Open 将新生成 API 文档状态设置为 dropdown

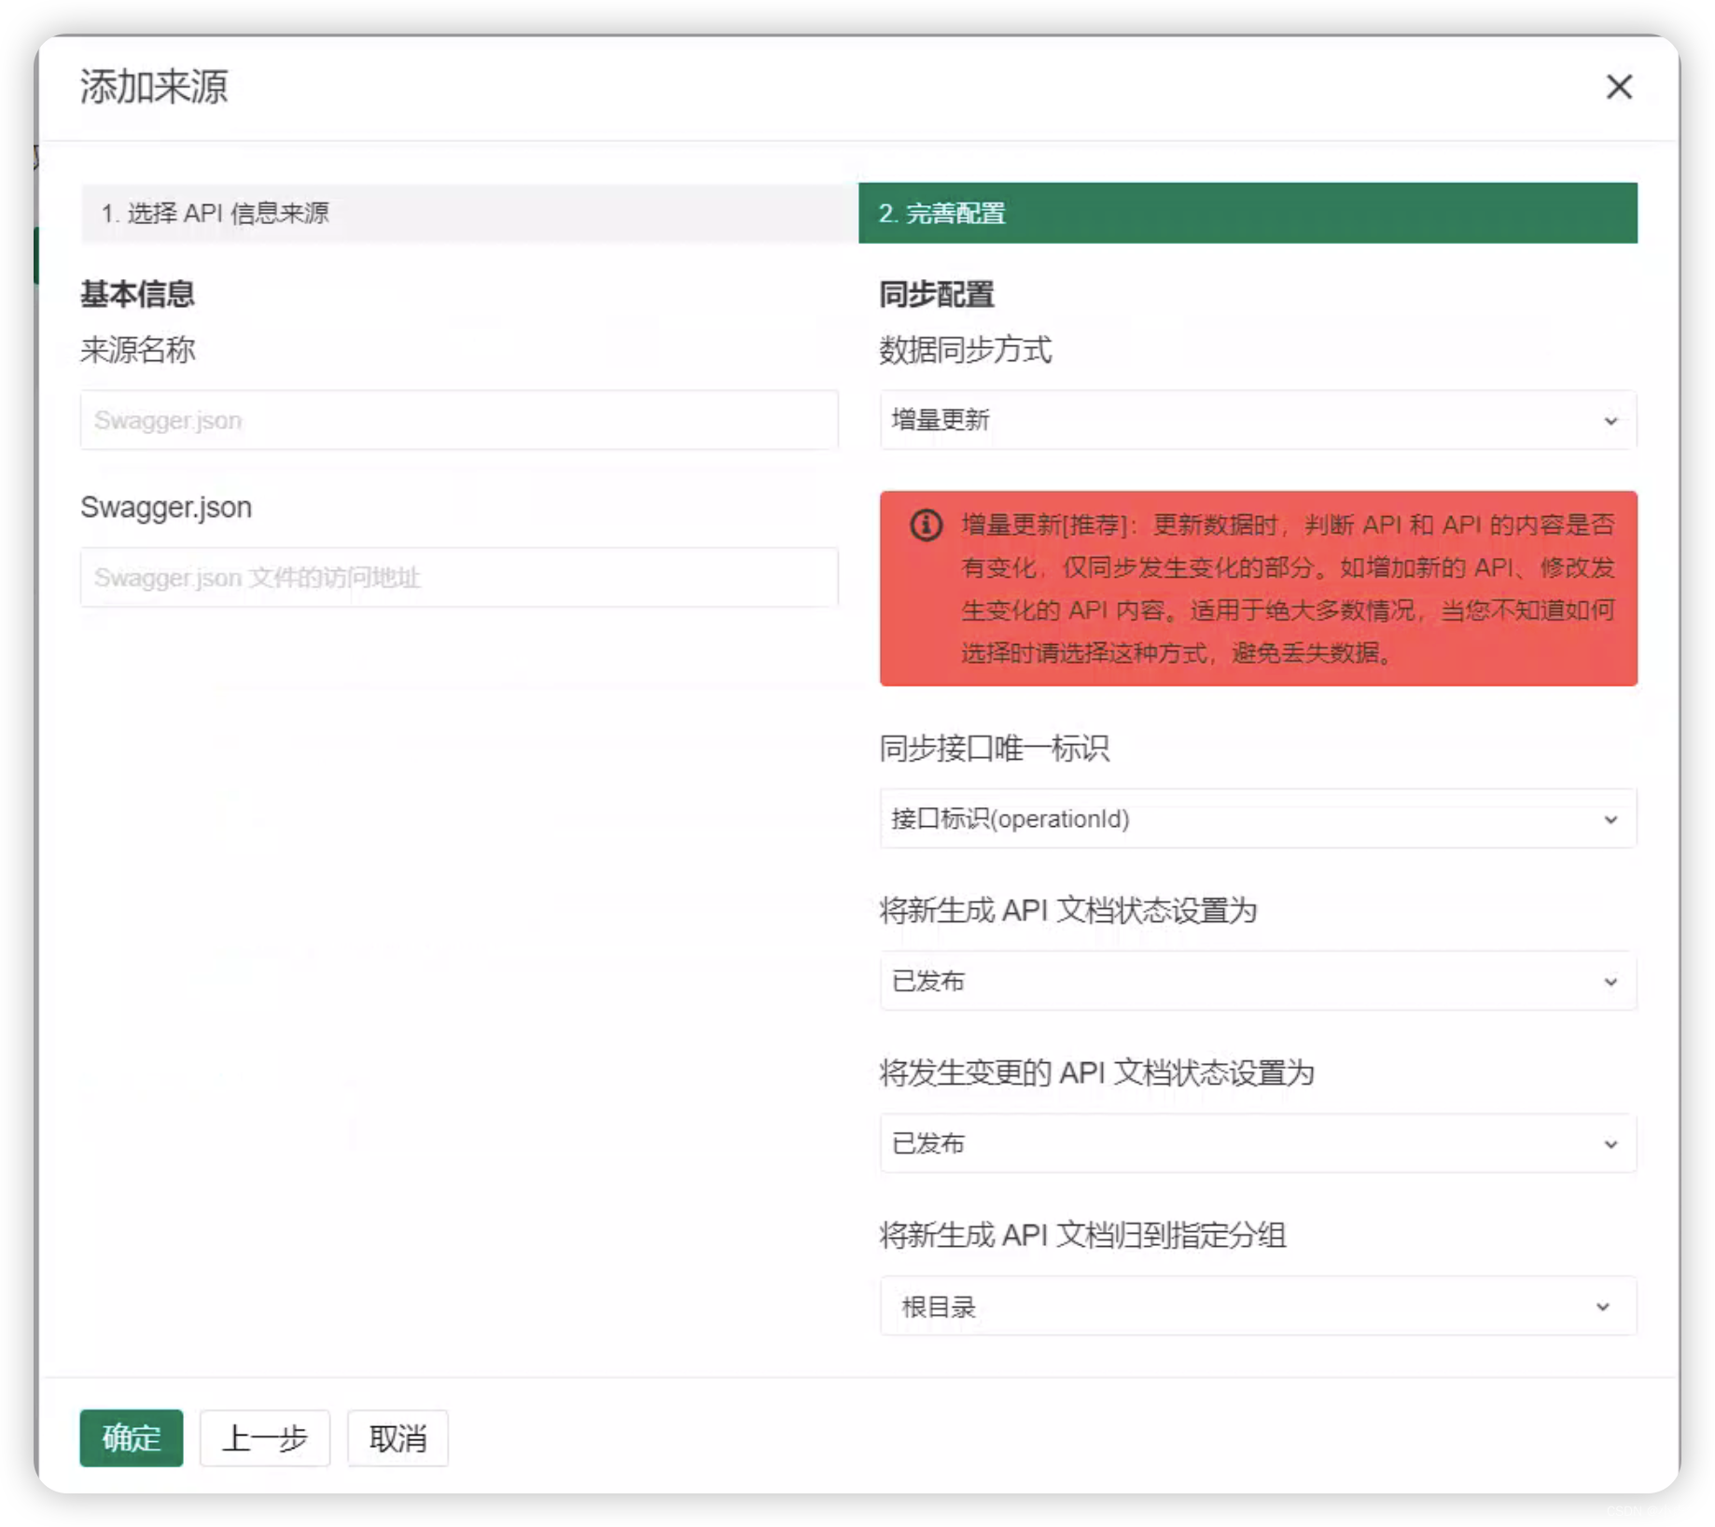click(1258, 981)
